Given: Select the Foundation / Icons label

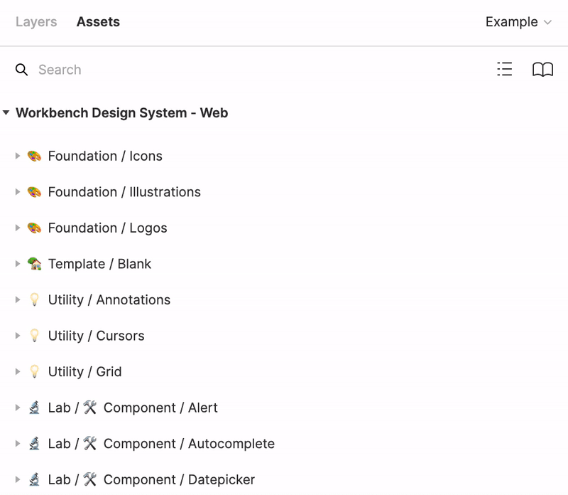Looking at the screenshot, I should [105, 156].
